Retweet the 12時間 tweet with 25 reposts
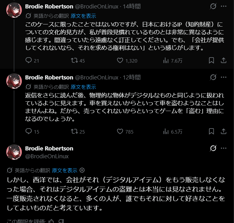The image size is (234, 223). (75, 131)
